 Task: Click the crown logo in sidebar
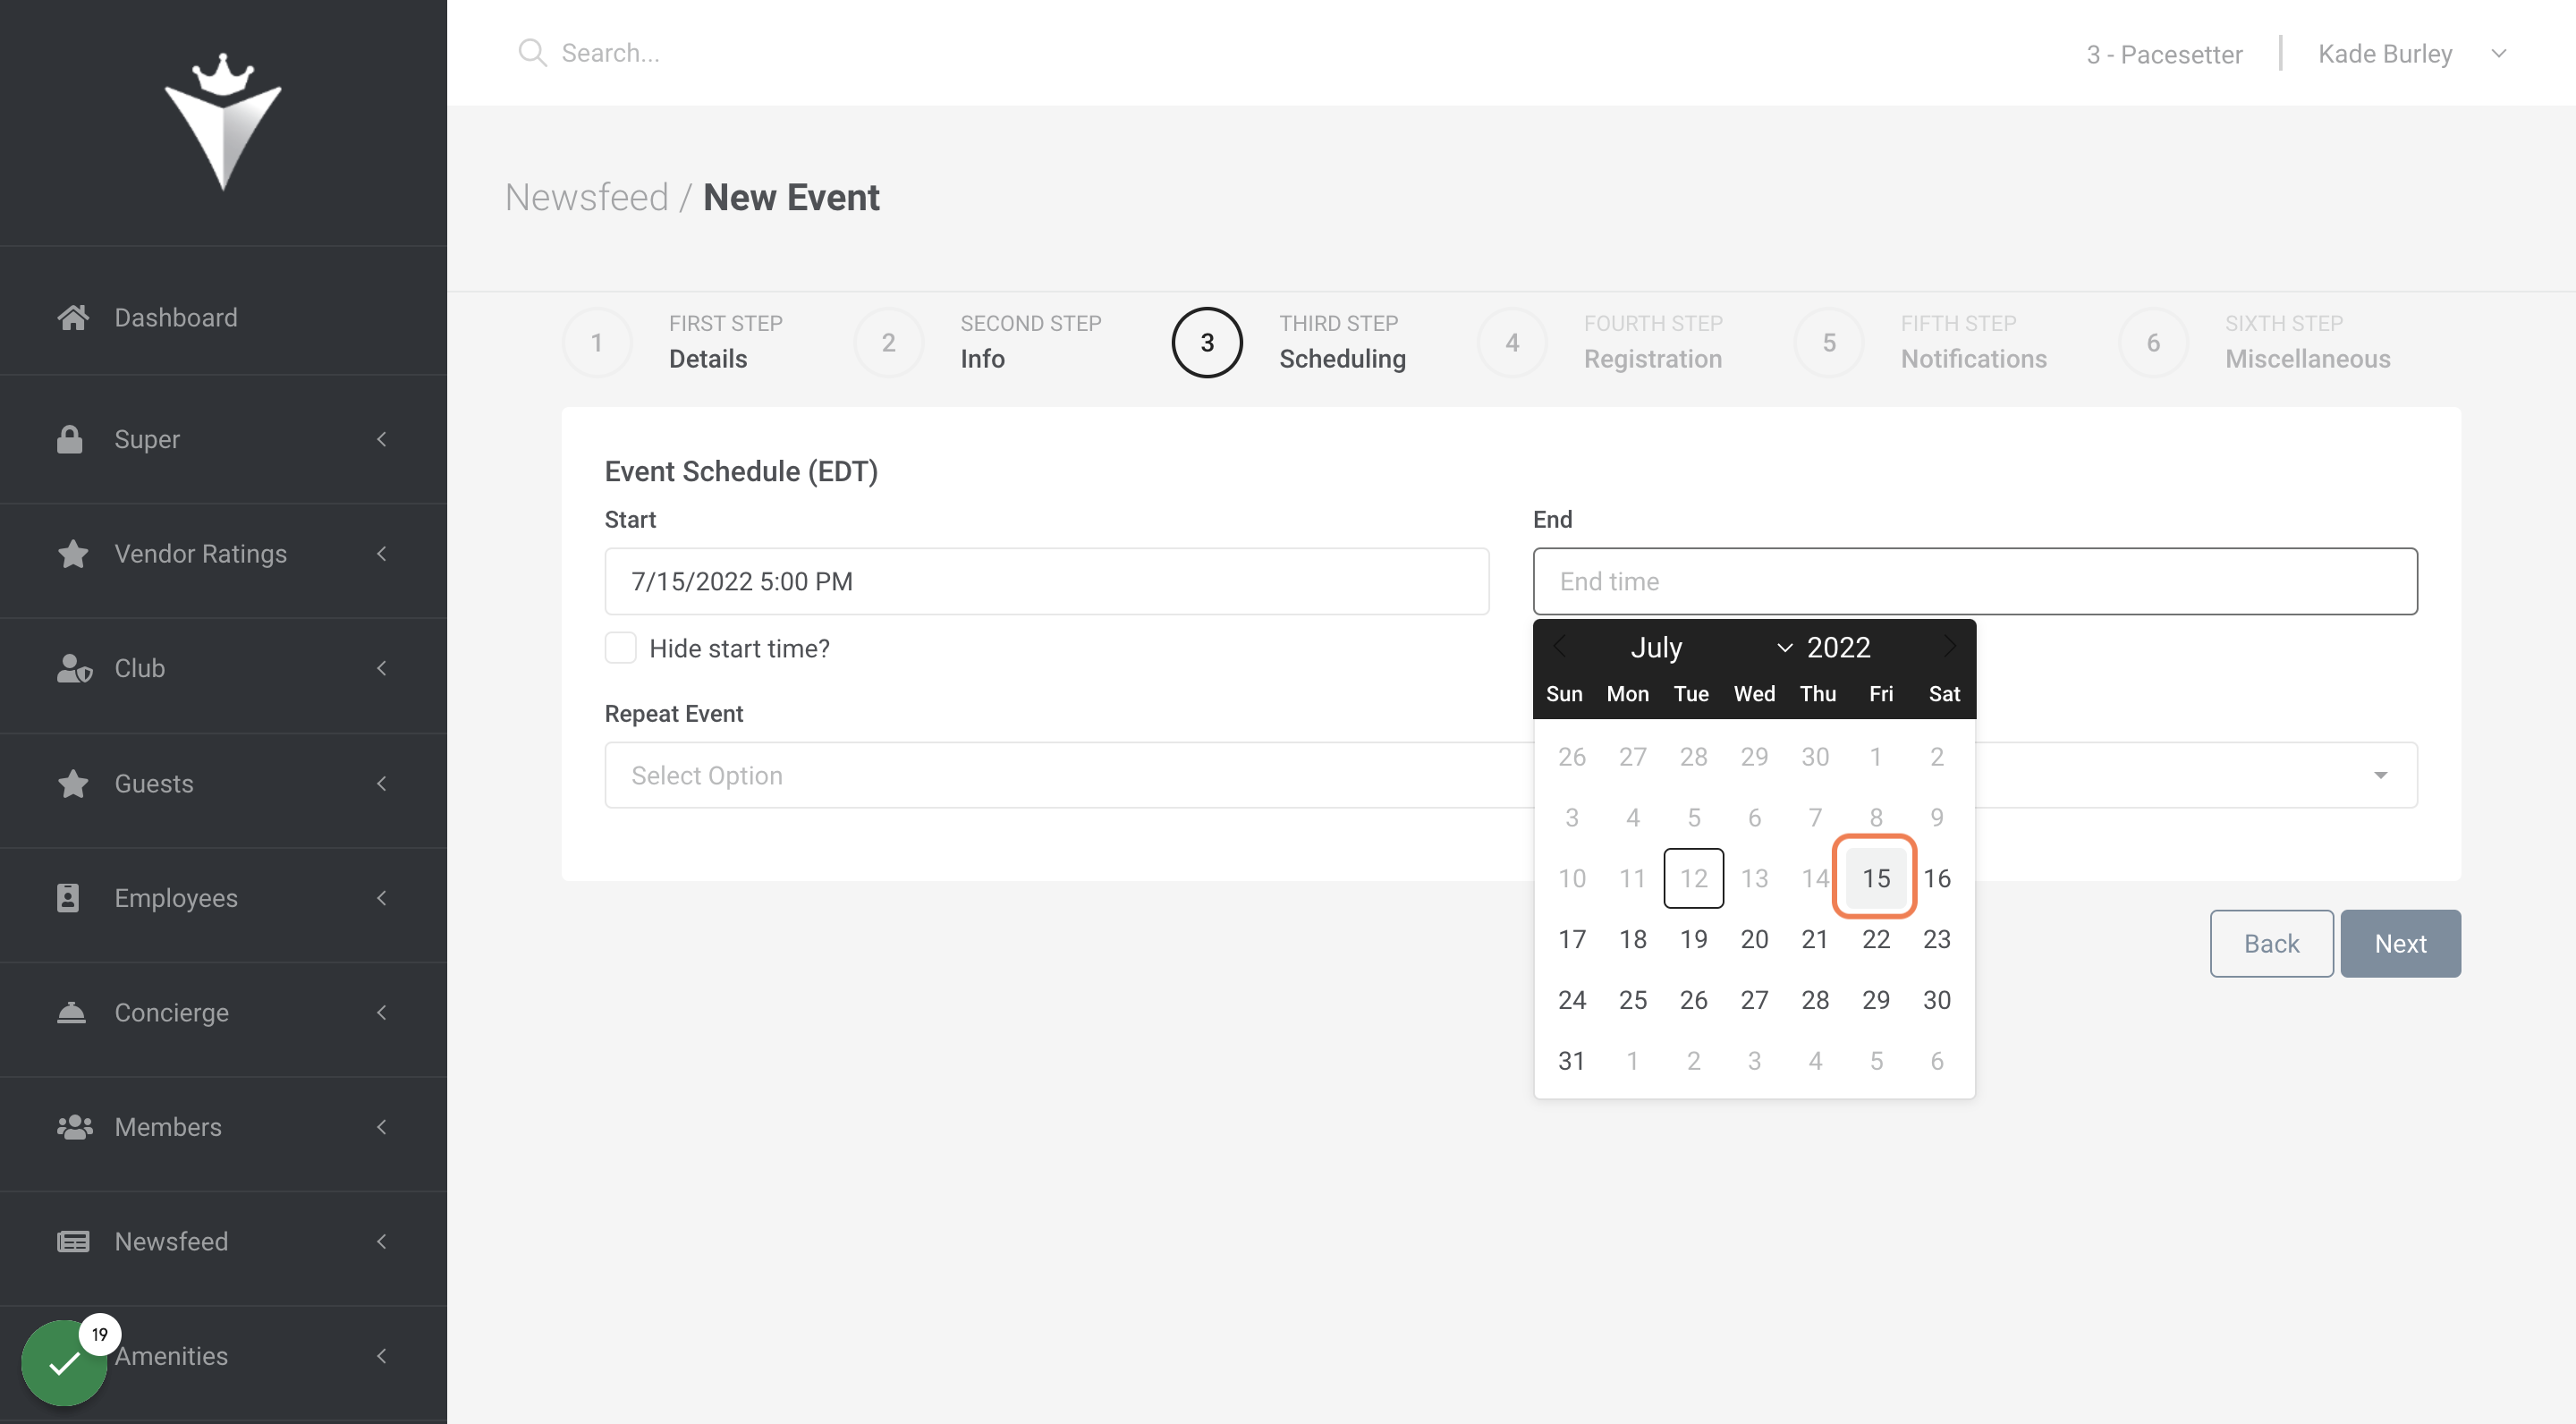[223, 121]
